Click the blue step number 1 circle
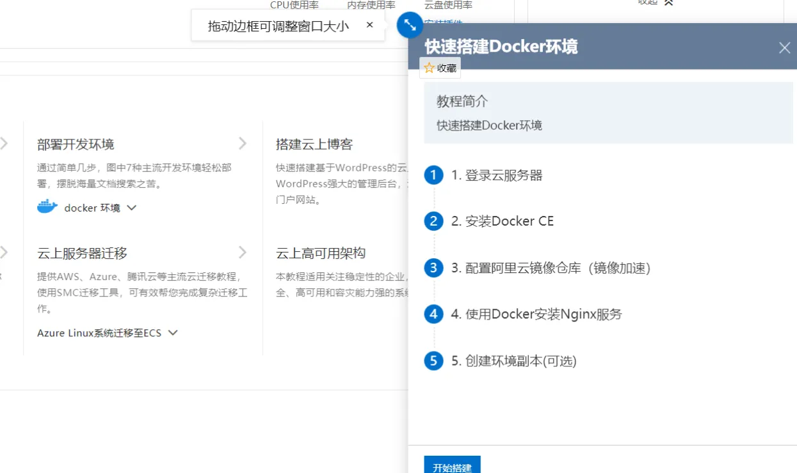 pos(433,175)
